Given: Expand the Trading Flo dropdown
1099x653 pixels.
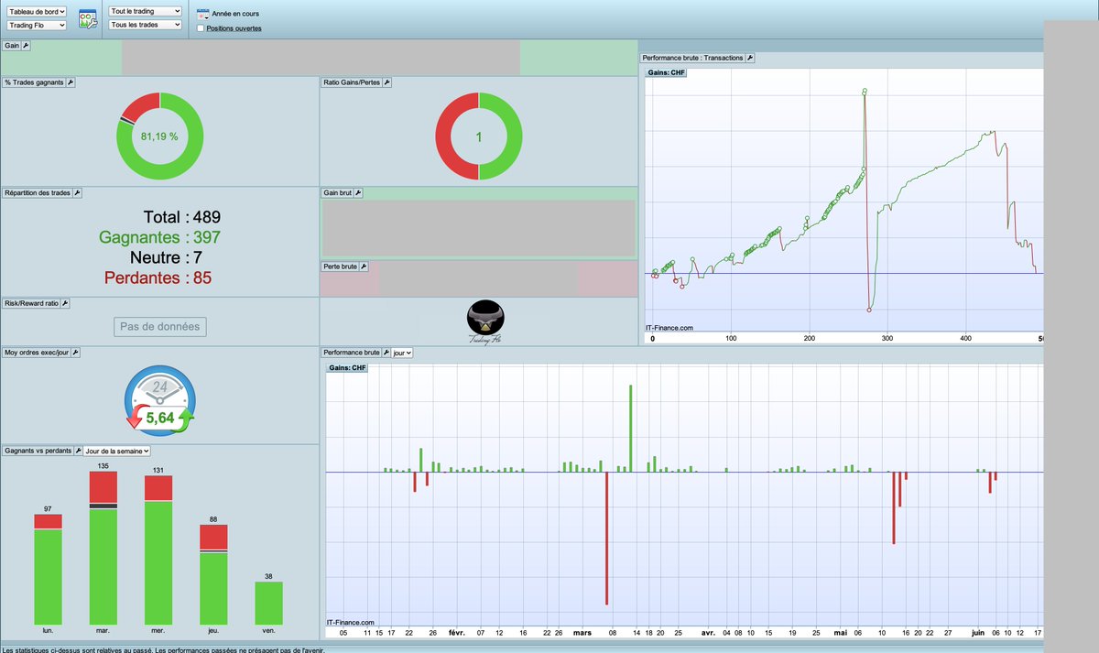Looking at the screenshot, I should [x=36, y=26].
